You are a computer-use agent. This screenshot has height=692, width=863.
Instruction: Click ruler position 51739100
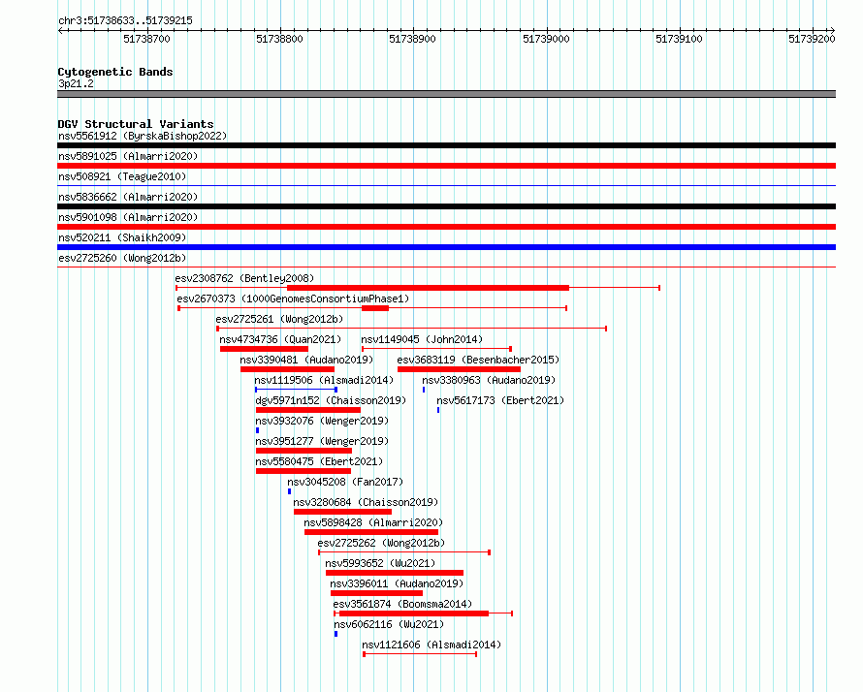[679, 39]
